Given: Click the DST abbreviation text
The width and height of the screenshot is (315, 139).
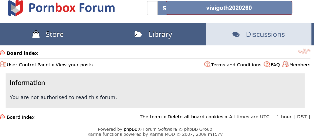Looking at the screenshot, I should (x=302, y=117).
